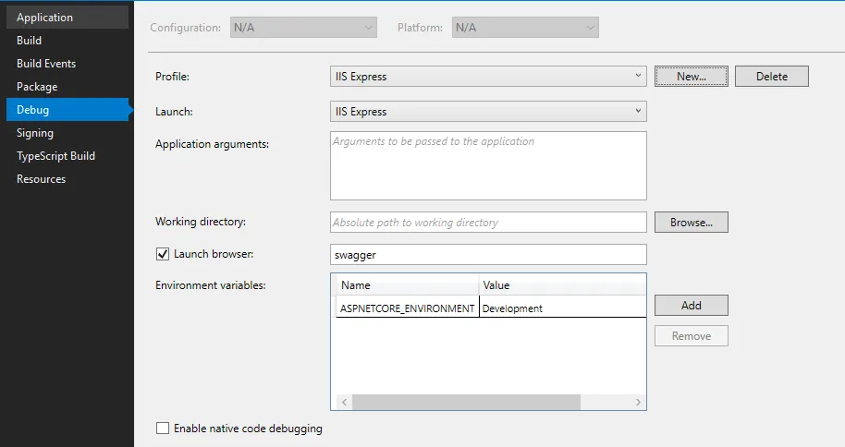Open the Signing tab
This screenshot has width=845, height=447.
[35, 133]
